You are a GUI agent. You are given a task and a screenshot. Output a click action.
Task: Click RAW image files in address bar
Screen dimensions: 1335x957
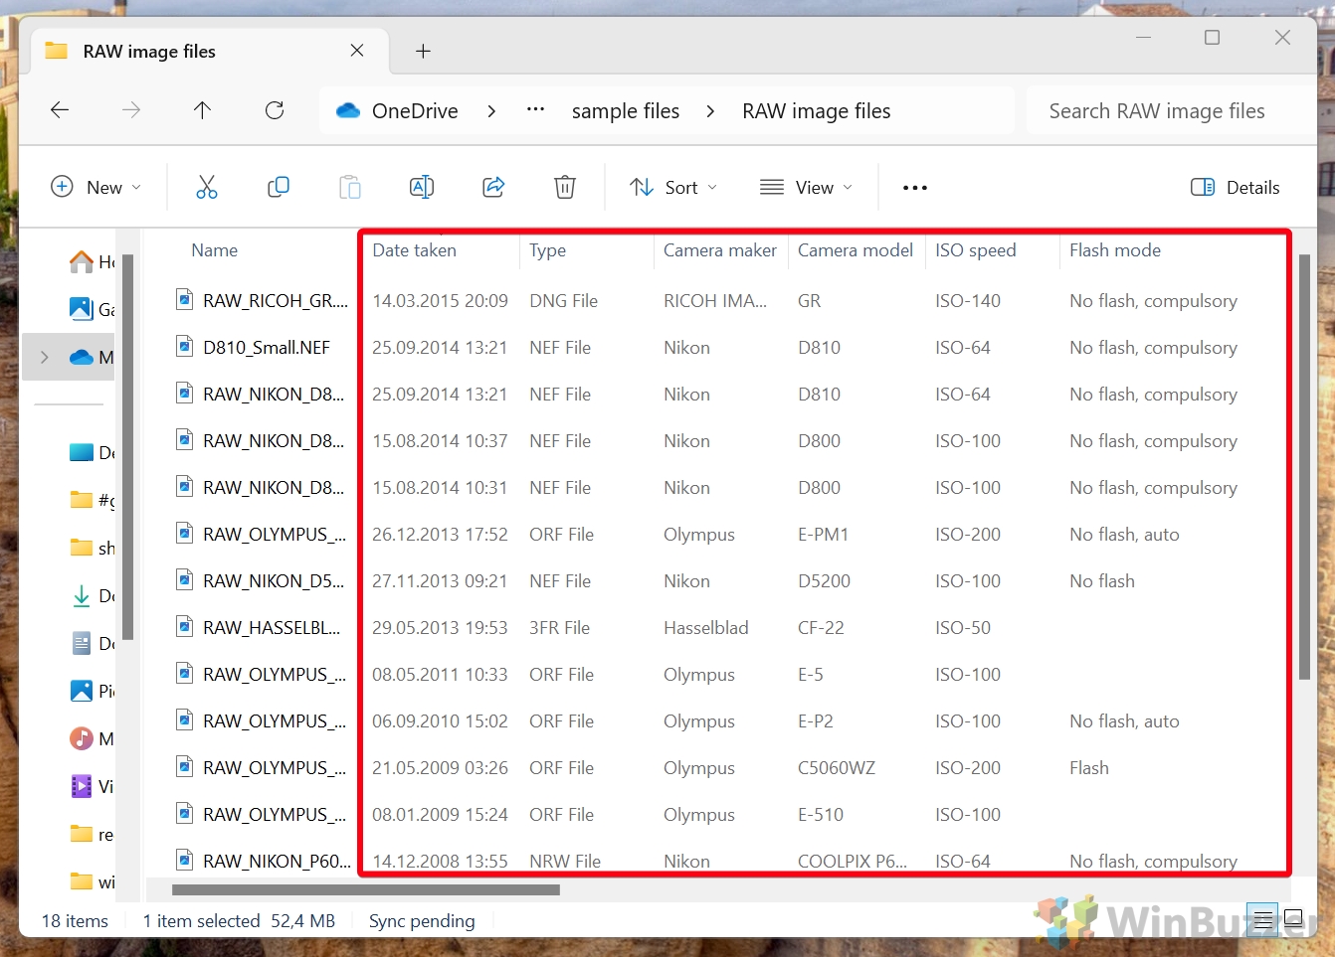click(x=817, y=110)
